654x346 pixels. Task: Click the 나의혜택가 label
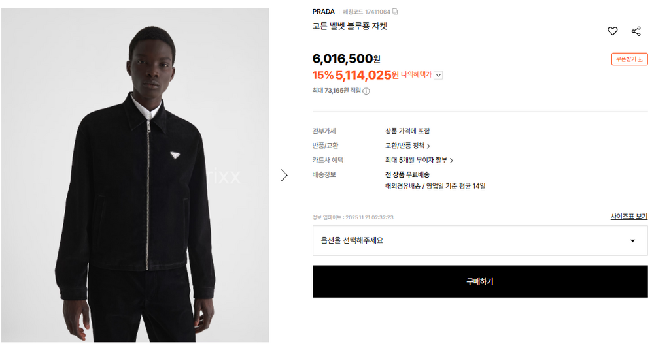416,75
